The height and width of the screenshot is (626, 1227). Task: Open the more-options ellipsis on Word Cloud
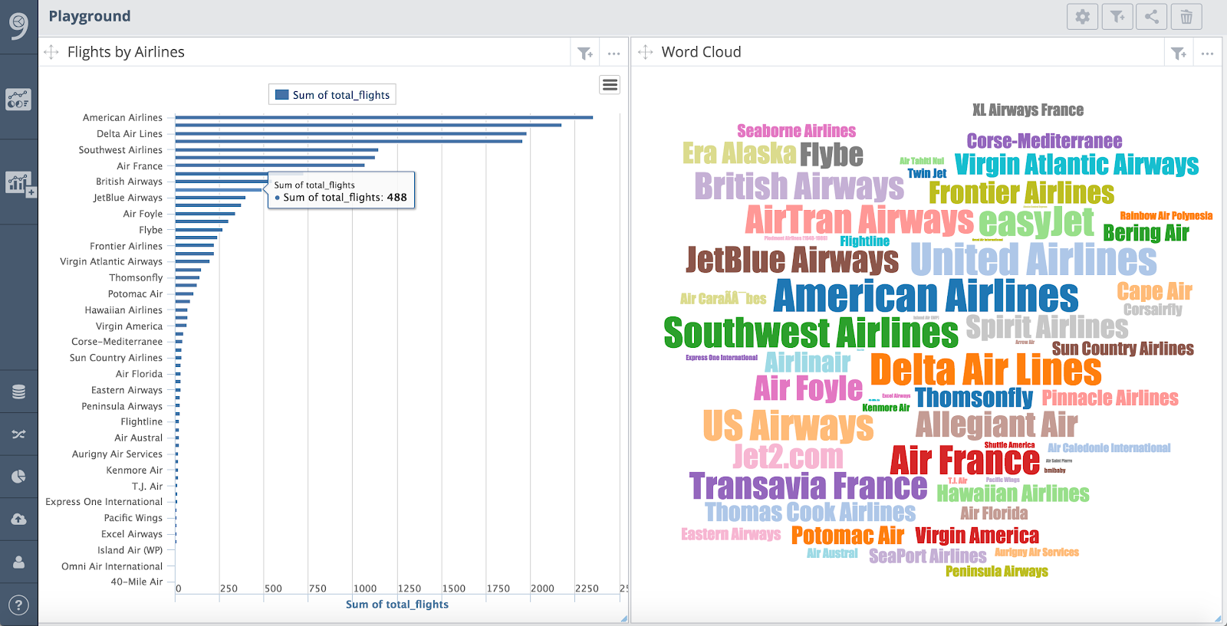pos(1207,54)
